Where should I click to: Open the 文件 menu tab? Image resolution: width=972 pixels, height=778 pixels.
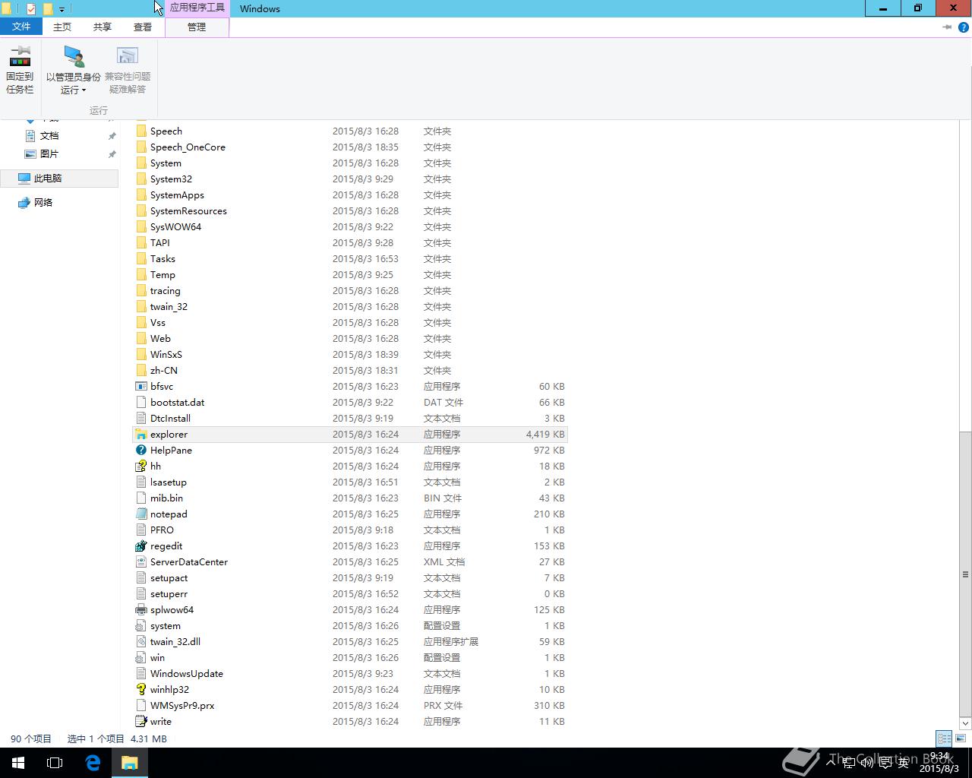(x=21, y=27)
